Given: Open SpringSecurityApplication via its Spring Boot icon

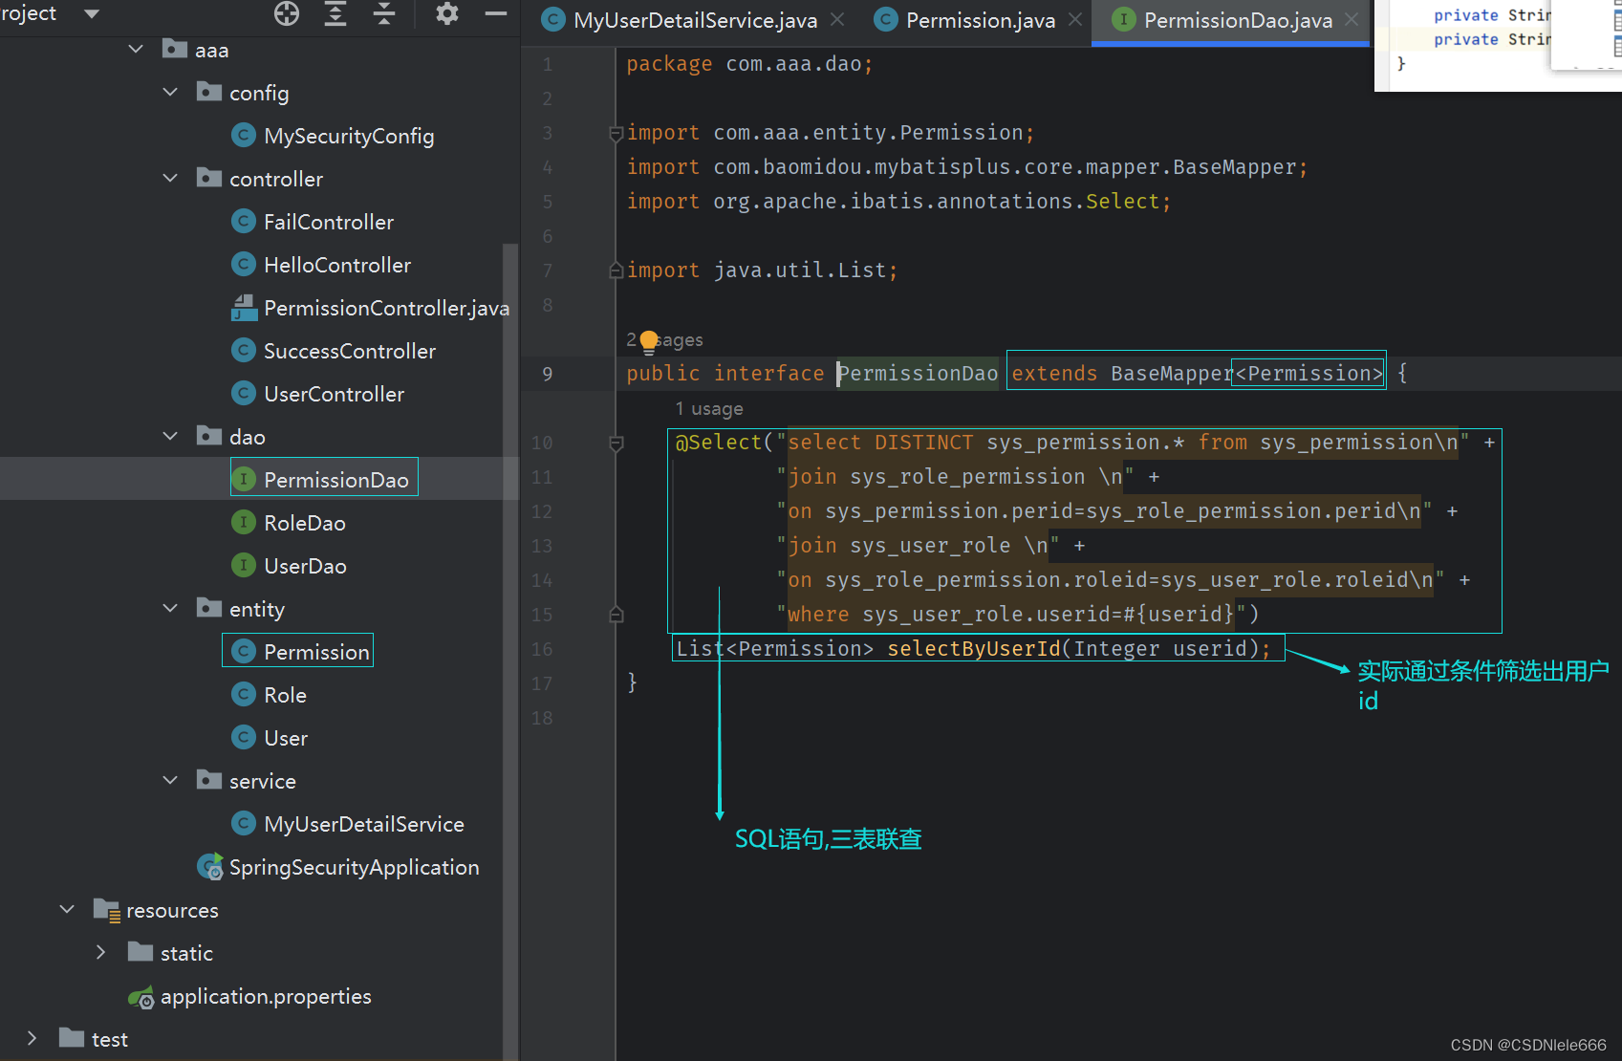Looking at the screenshot, I should click(210, 867).
